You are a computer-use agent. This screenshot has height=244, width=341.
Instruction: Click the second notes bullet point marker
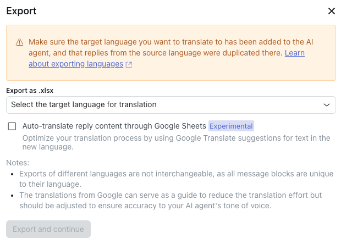[13, 196]
